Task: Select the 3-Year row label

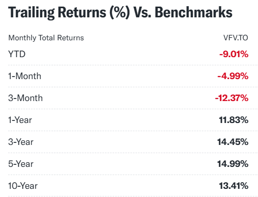Action: coord(21,142)
